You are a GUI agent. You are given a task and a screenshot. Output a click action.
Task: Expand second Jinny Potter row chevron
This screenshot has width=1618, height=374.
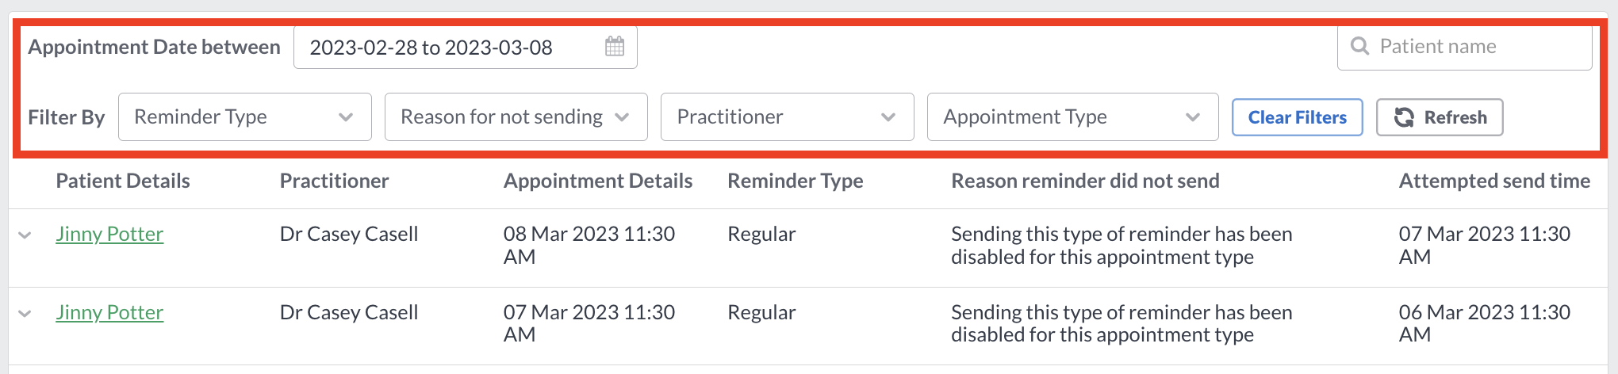tap(25, 314)
